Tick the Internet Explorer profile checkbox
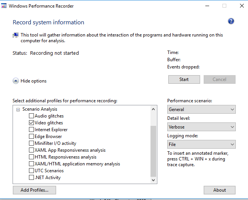Screen dimensions: 248x200 31,129
